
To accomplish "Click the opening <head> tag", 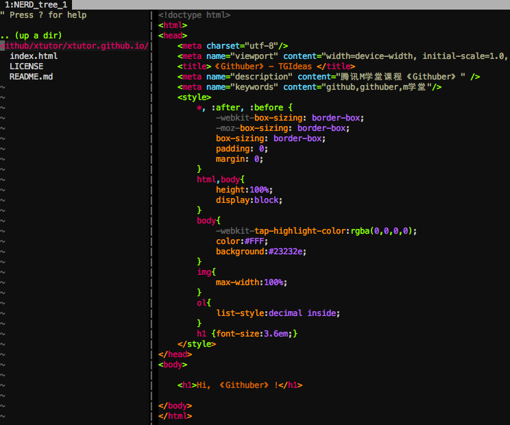I will point(173,36).
